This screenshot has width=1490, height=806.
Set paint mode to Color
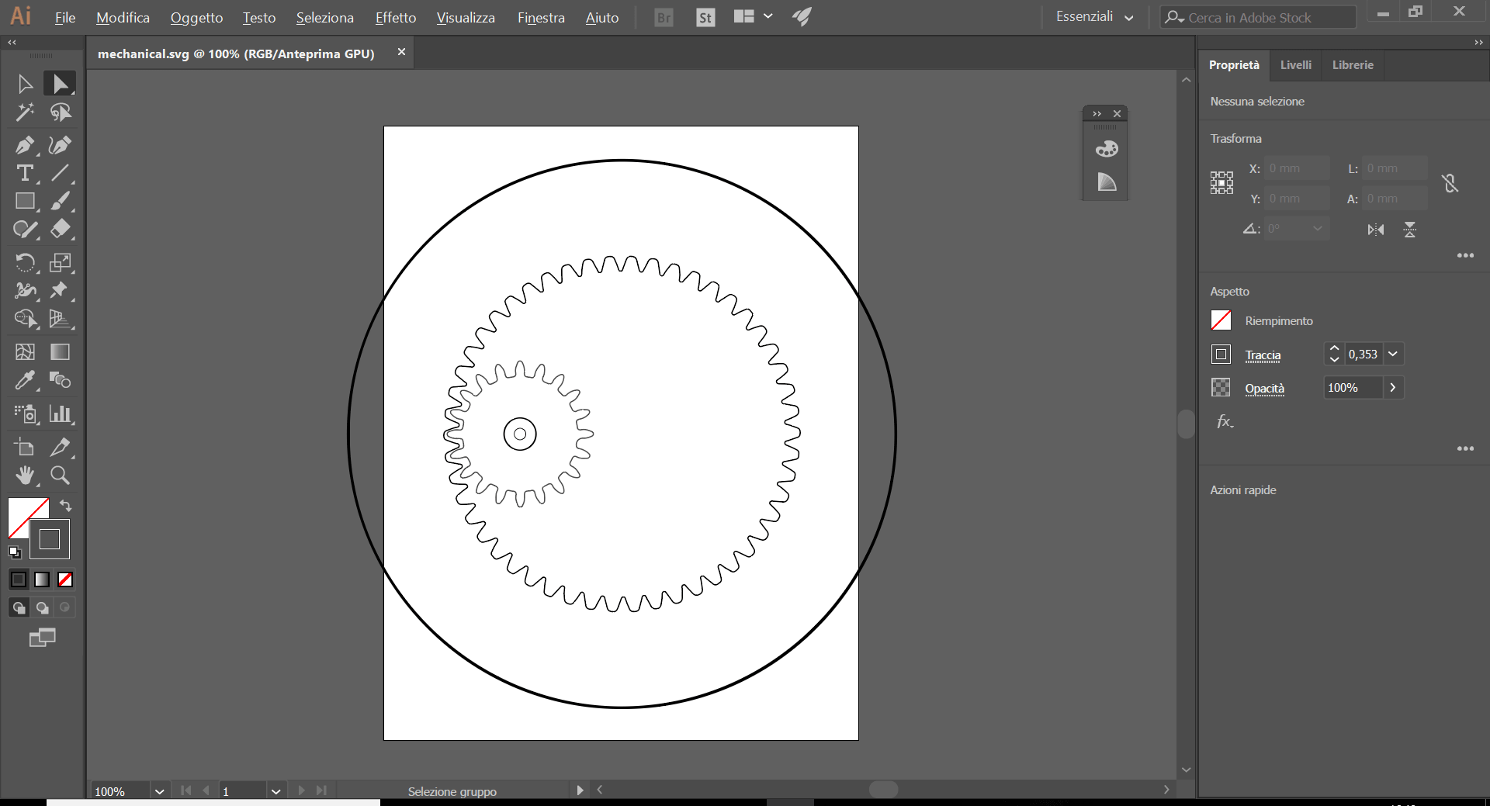tap(19, 579)
